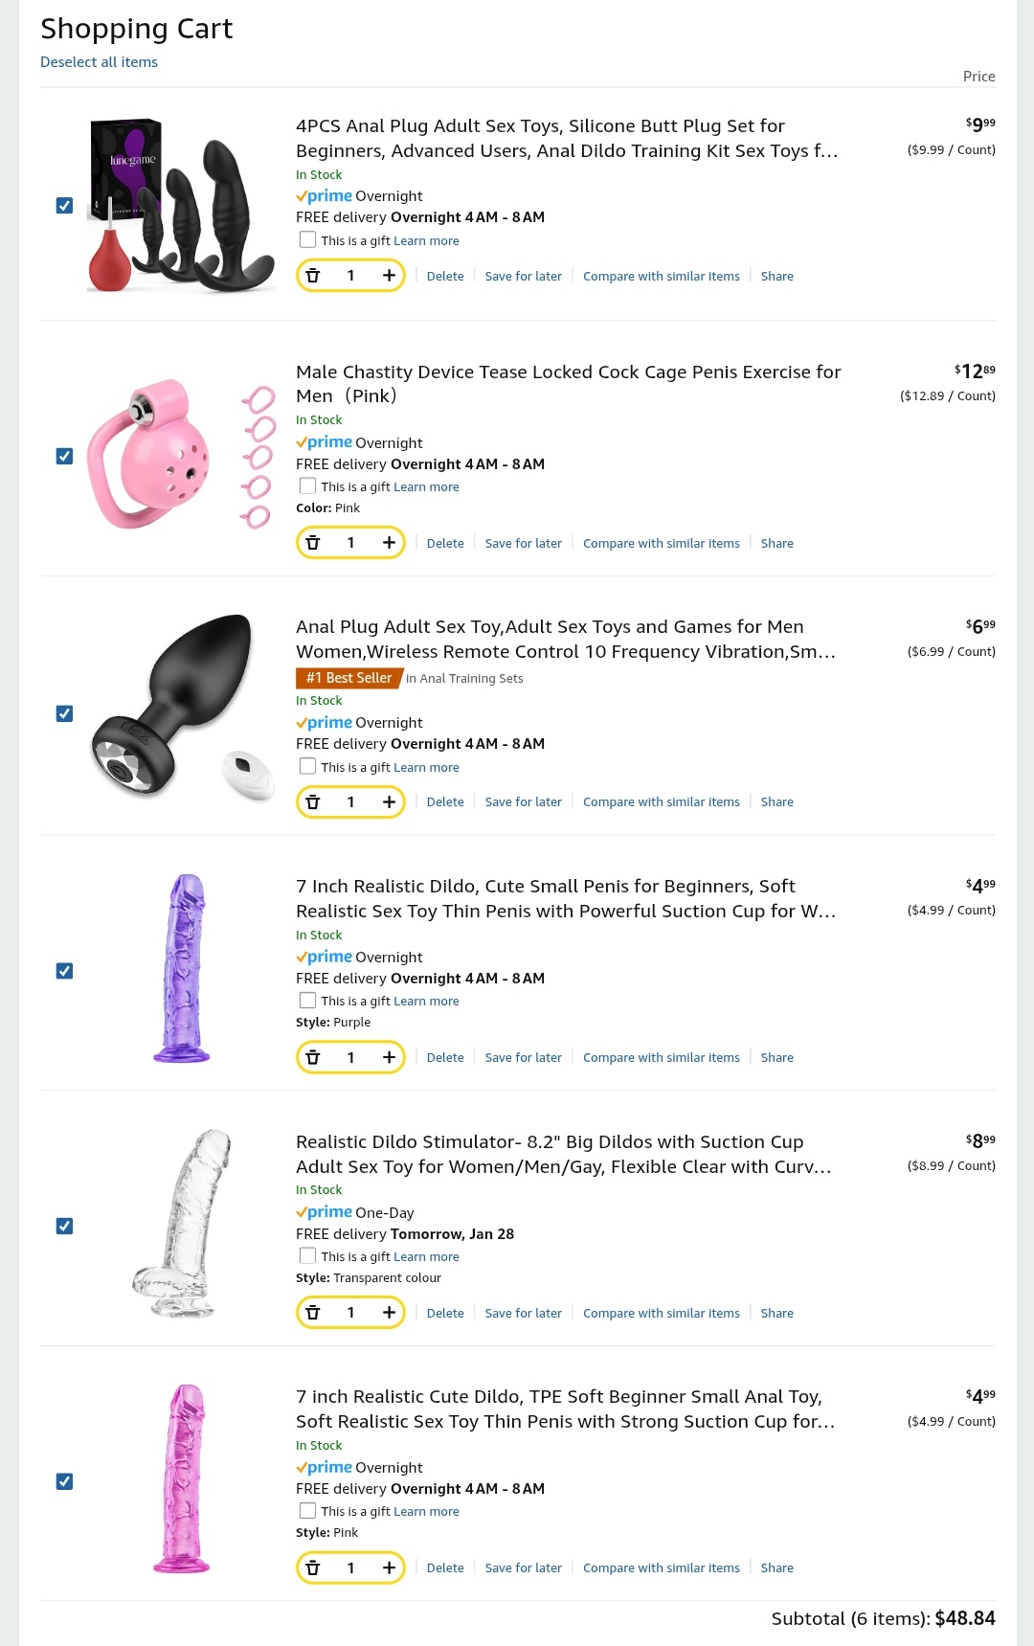Increase quantity of the pink chastity device
This screenshot has height=1646, width=1034.
pos(389,543)
